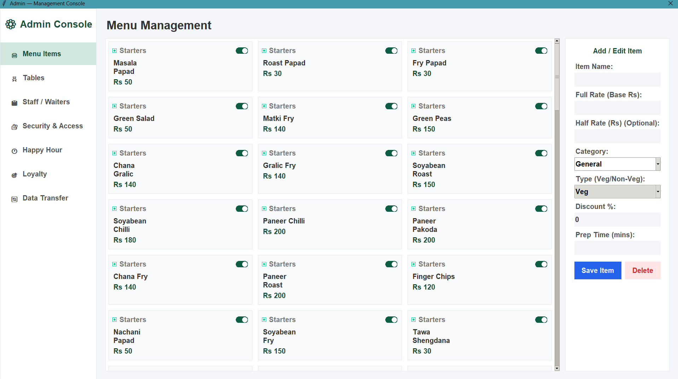The image size is (678, 379).
Task: Click the Happy Hour clock icon
Action: [14, 151]
